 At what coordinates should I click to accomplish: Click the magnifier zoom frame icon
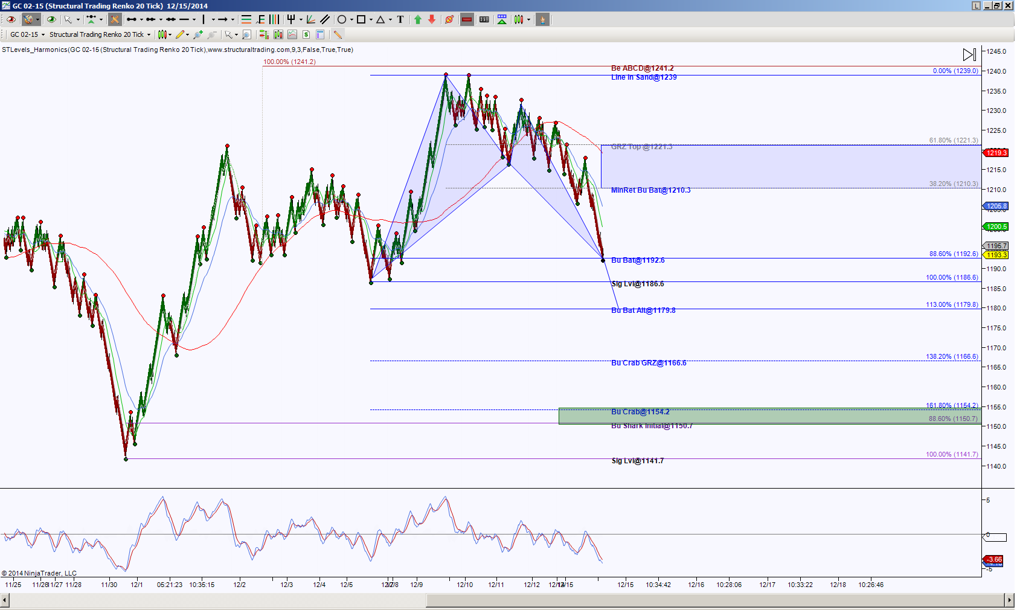tap(246, 34)
